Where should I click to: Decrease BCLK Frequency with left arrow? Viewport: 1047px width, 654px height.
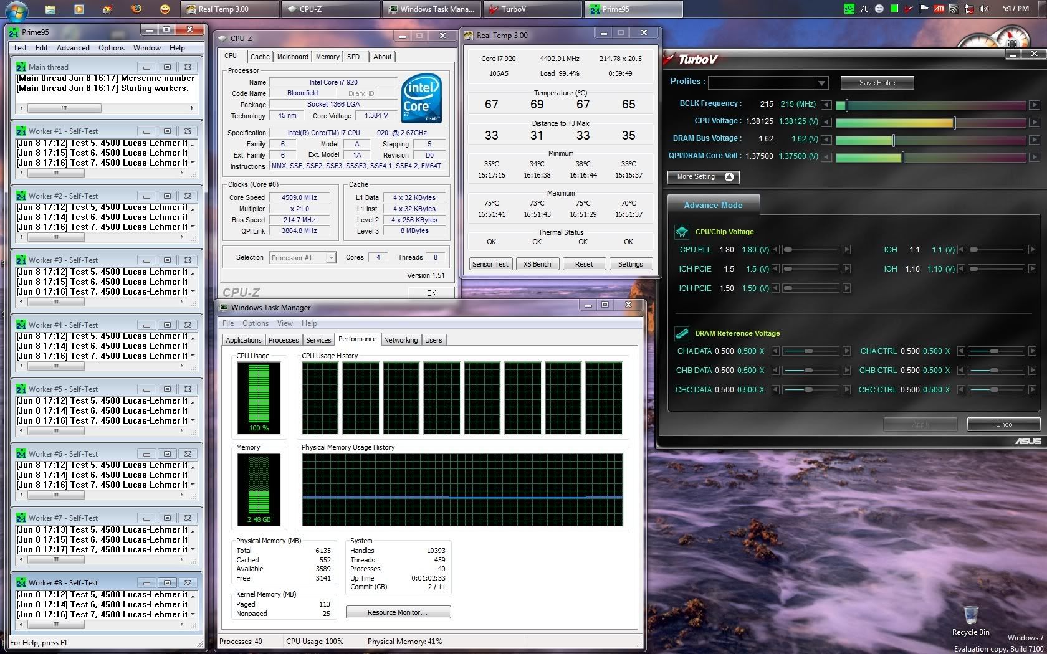pos(826,104)
